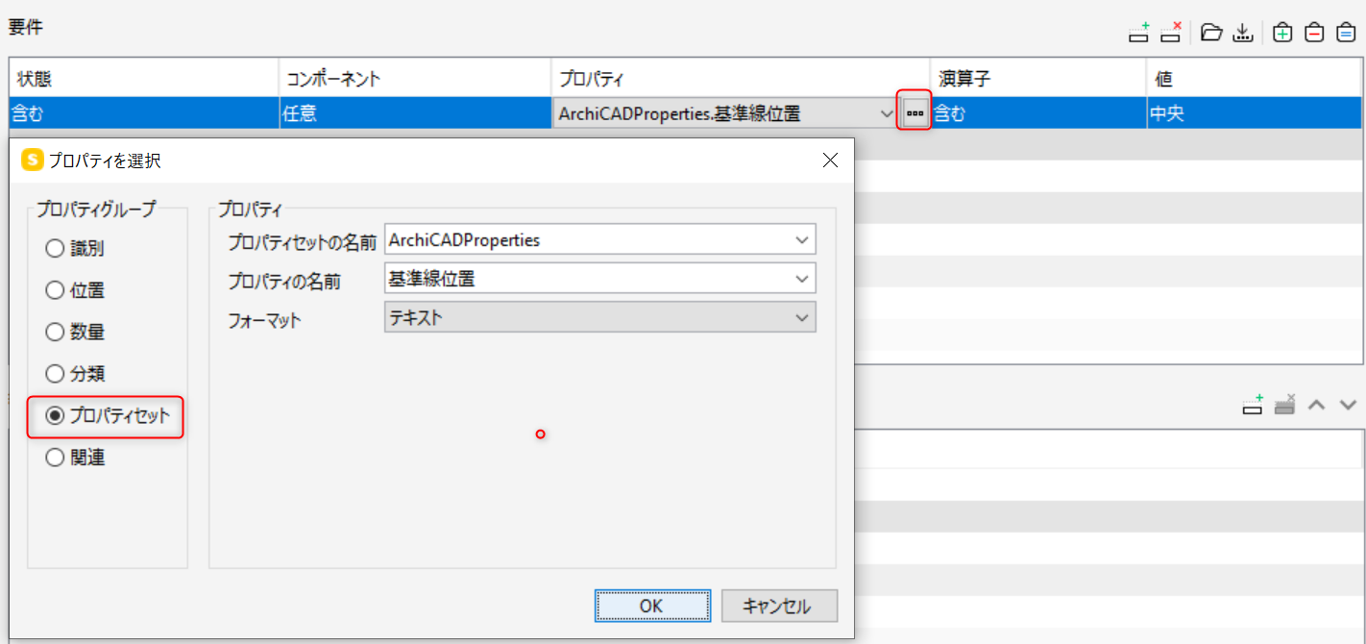The height and width of the screenshot is (644, 1366).
Task: Save requirements with download tray icon
Action: (1244, 34)
